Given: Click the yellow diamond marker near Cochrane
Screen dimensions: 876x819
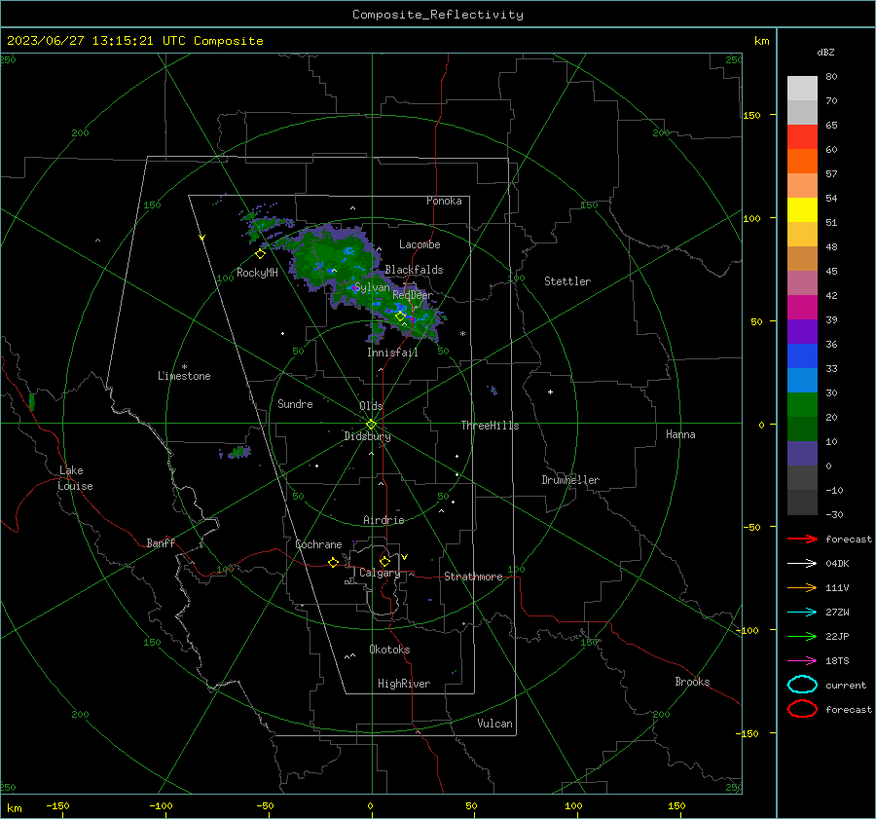Looking at the screenshot, I should [334, 562].
